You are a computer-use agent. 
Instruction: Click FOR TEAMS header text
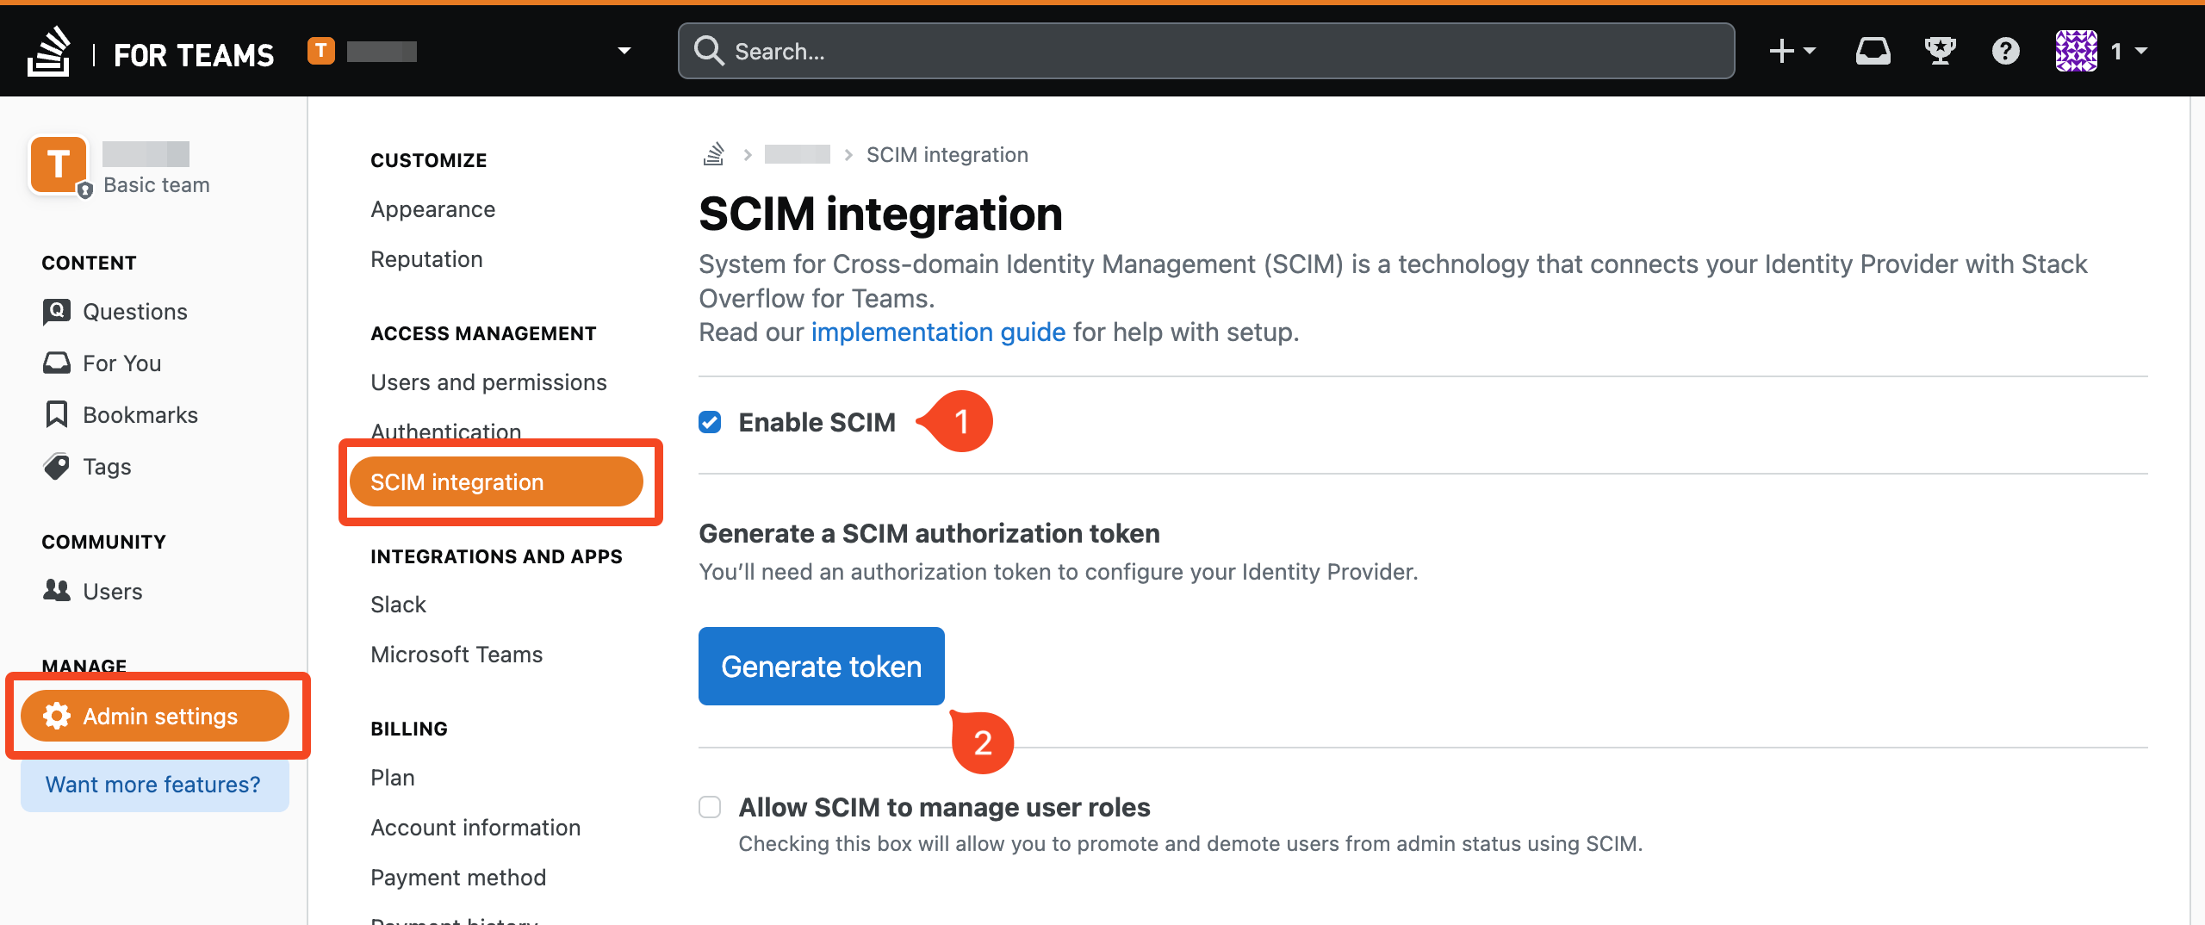194,55
